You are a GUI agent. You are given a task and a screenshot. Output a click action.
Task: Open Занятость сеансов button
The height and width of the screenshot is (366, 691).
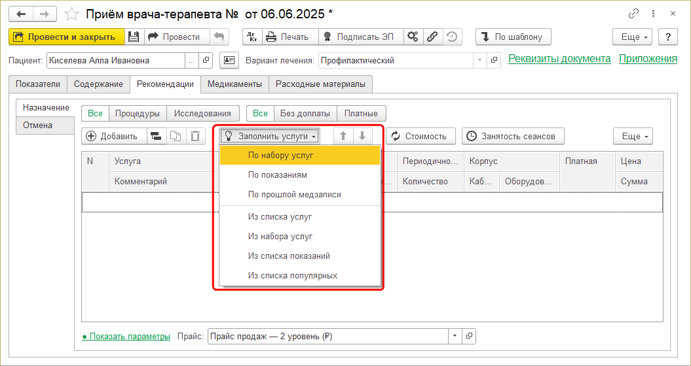click(513, 137)
